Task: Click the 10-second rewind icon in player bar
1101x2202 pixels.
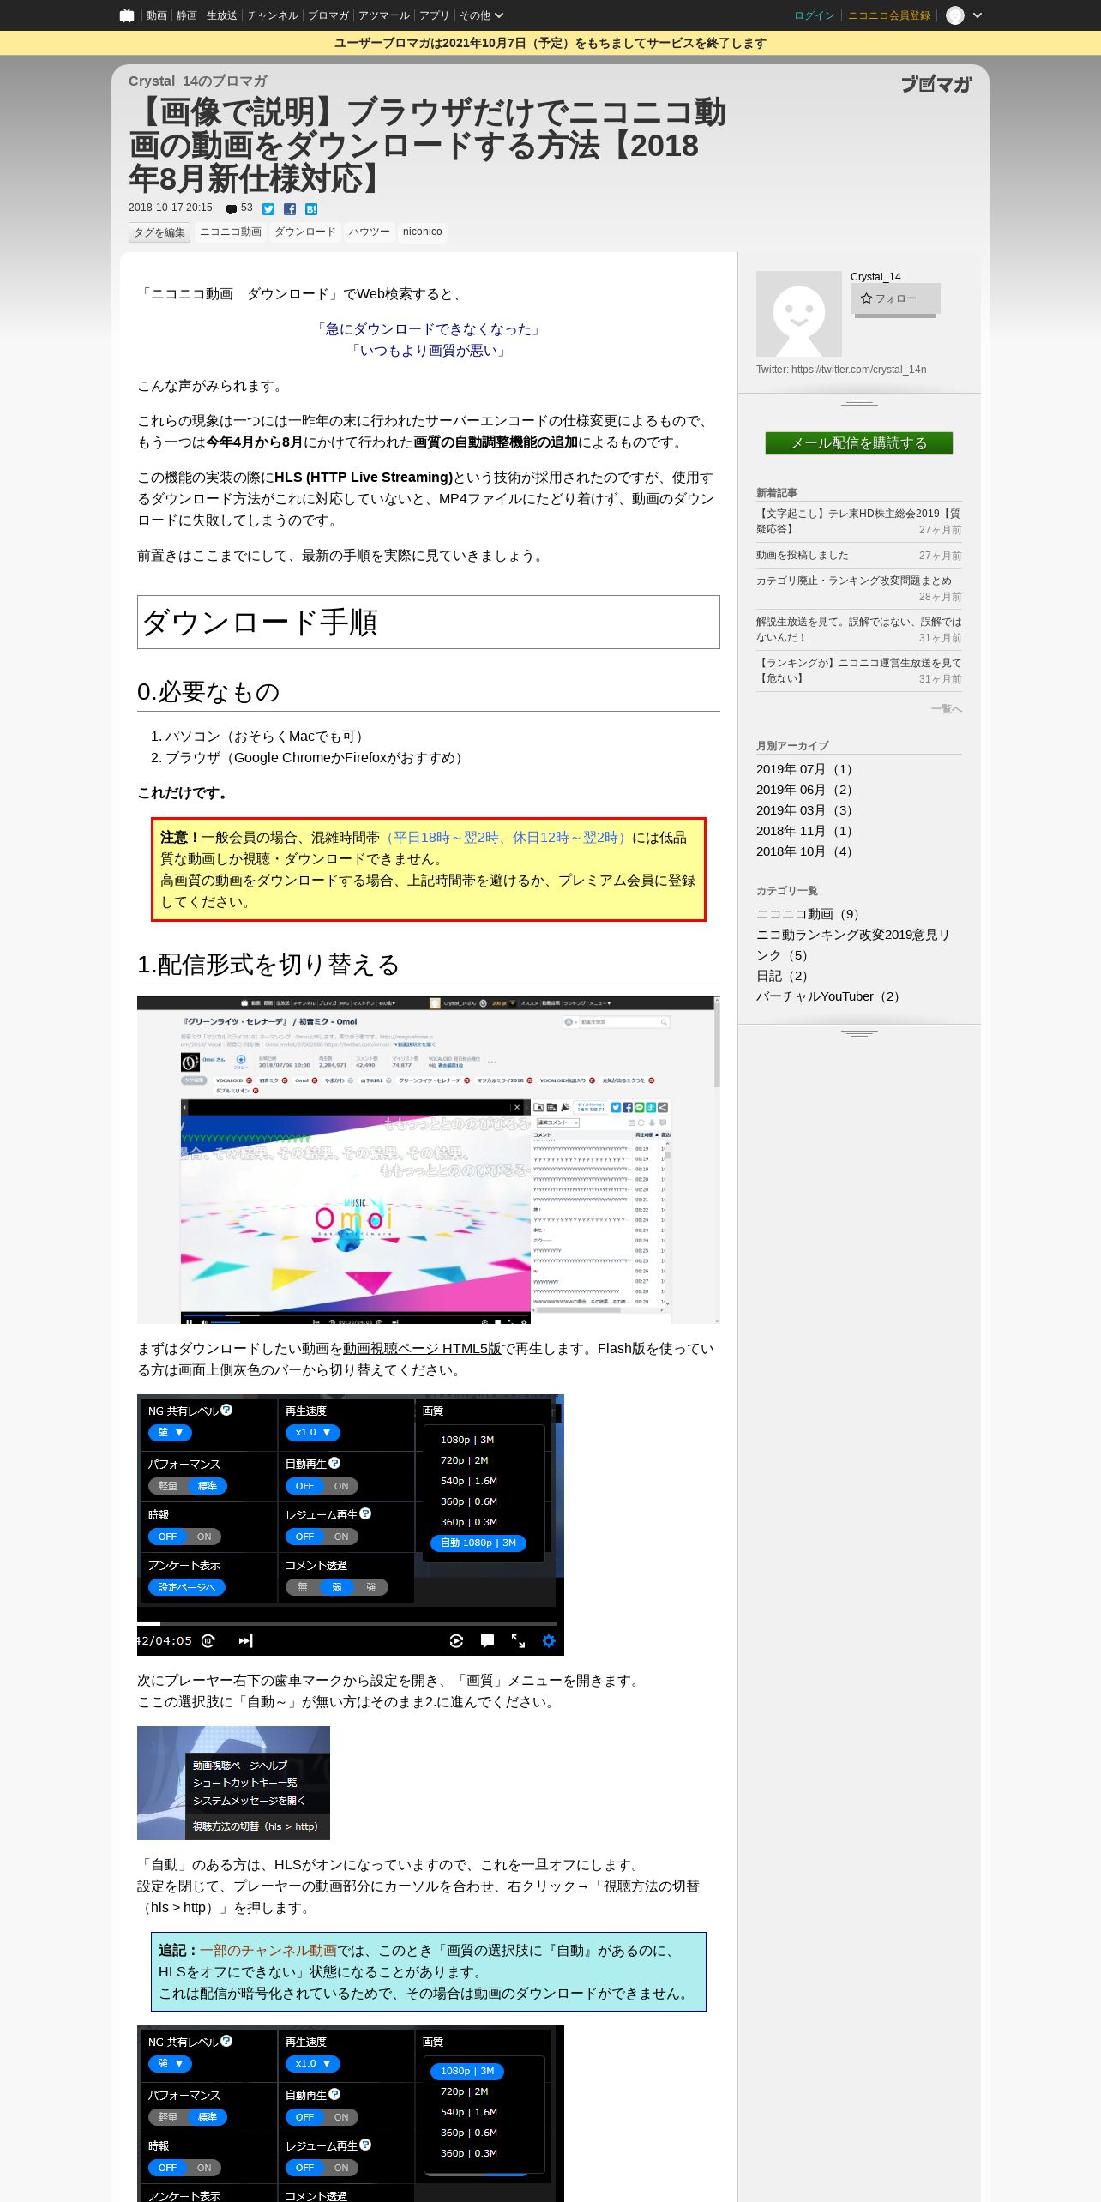Action: (208, 1641)
